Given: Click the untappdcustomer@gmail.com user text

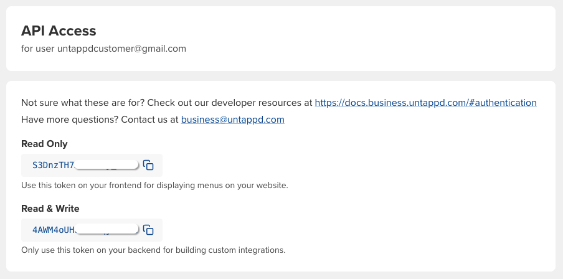Looking at the screenshot, I should click(x=121, y=48).
